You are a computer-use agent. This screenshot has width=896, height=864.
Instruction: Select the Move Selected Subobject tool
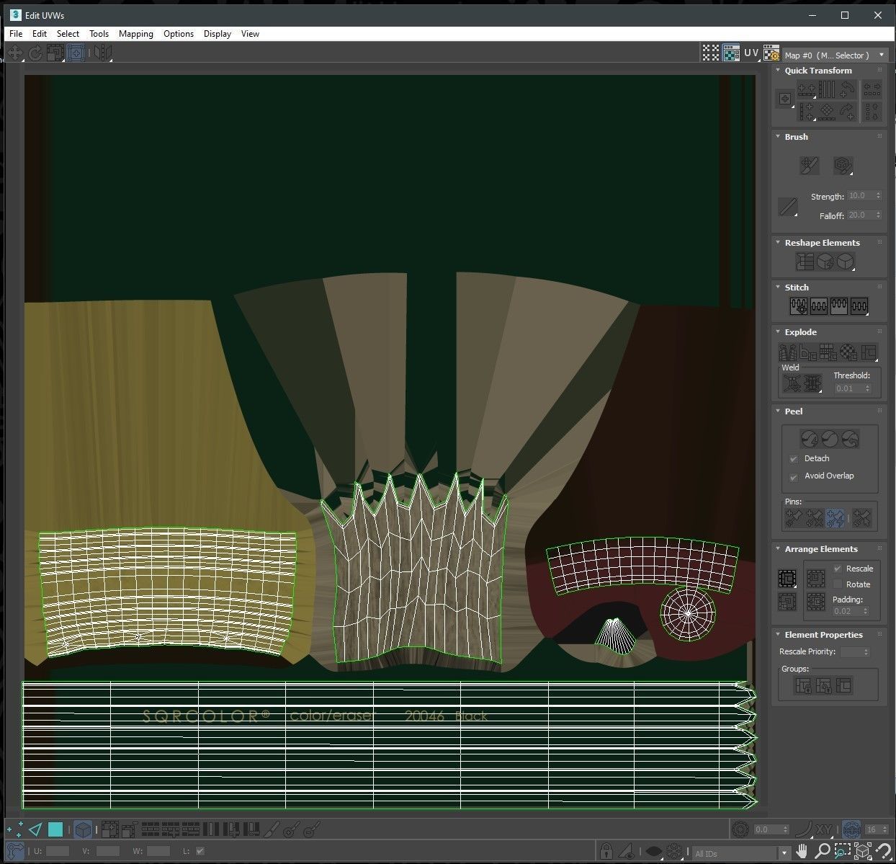pos(14,53)
